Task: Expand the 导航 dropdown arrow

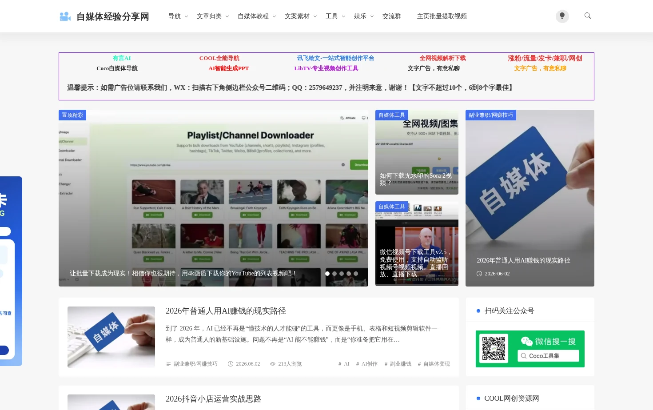Action: (x=186, y=16)
